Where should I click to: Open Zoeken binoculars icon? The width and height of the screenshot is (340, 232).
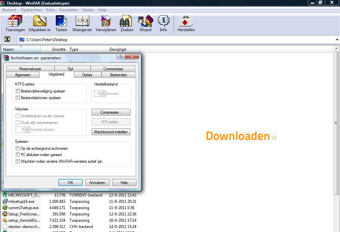click(x=126, y=21)
